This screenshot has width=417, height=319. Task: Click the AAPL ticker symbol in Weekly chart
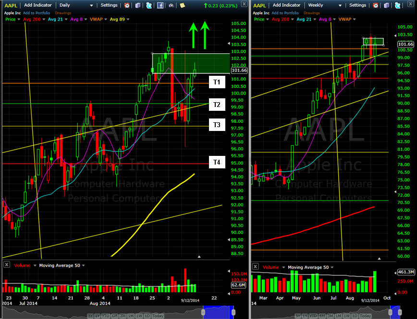click(x=259, y=5)
